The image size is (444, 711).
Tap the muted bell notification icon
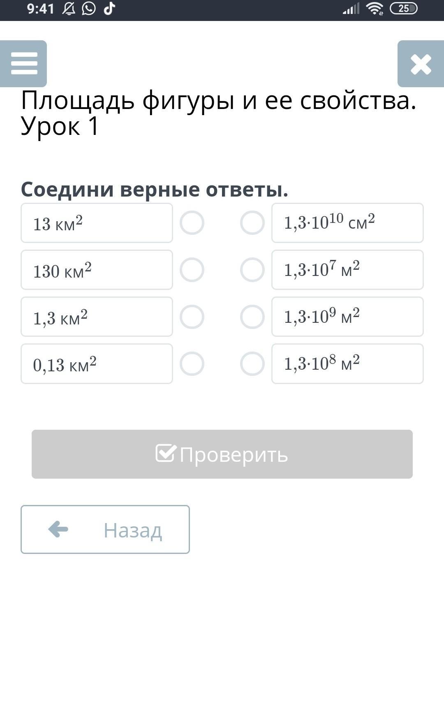69,9
